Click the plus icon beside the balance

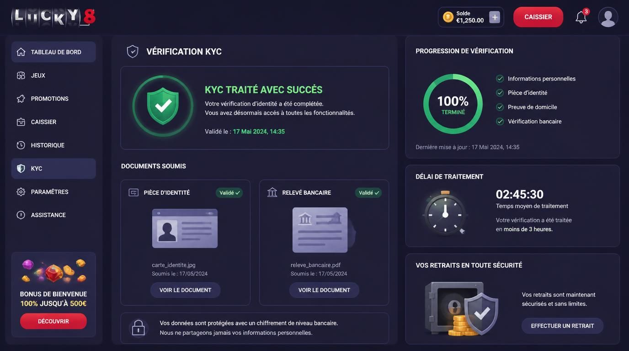[495, 17]
